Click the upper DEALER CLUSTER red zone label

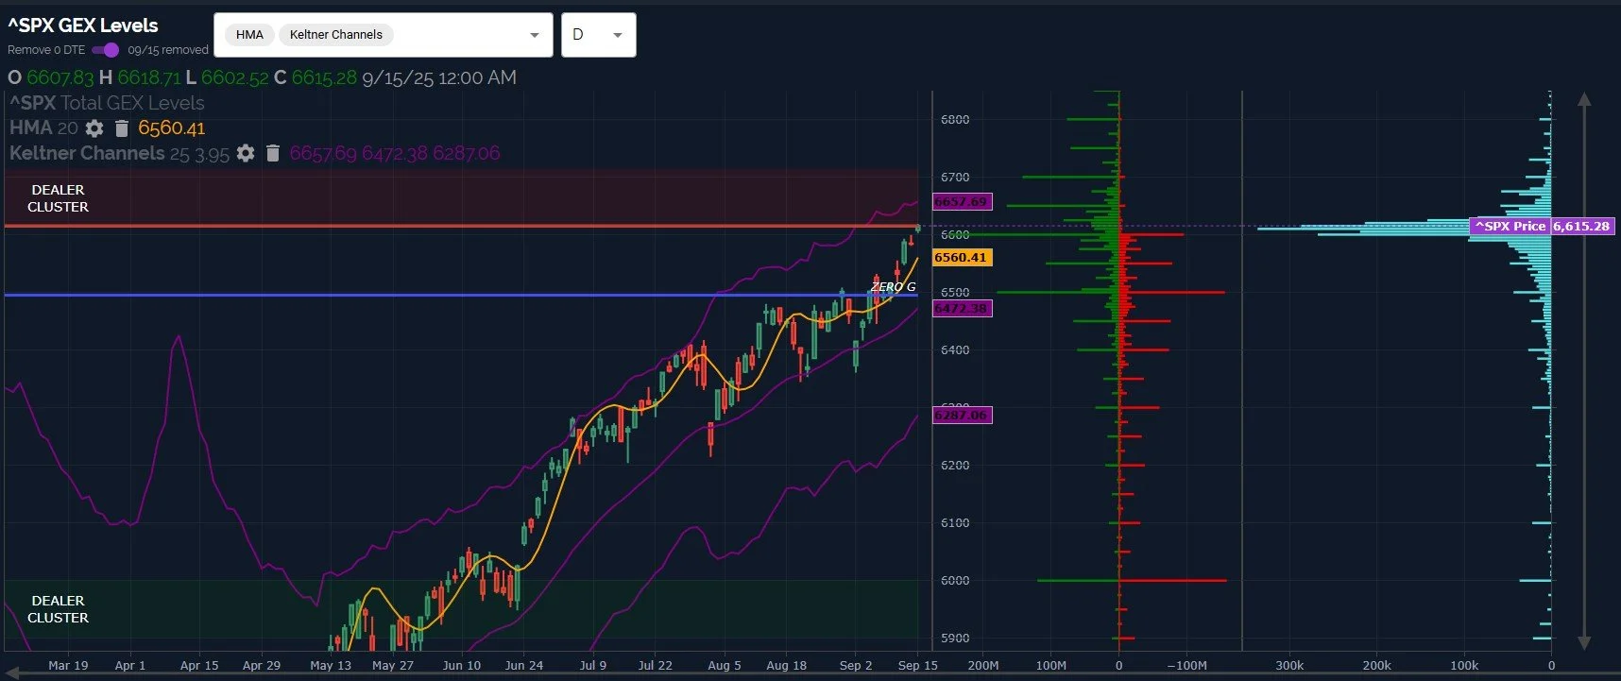(x=58, y=198)
